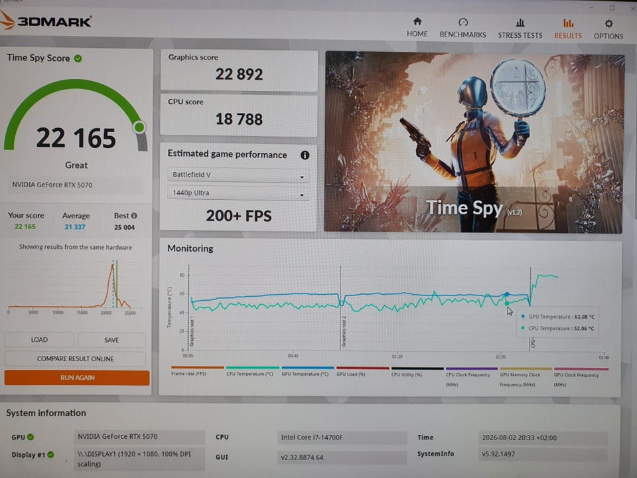Click COMPARE RESULT ONLINE
Image resolution: width=637 pixels, height=478 pixels.
point(75,358)
